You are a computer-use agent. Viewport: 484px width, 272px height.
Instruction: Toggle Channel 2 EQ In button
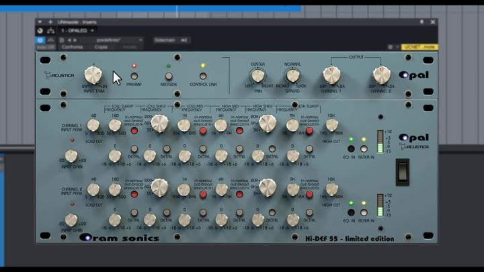pyautogui.click(x=351, y=212)
